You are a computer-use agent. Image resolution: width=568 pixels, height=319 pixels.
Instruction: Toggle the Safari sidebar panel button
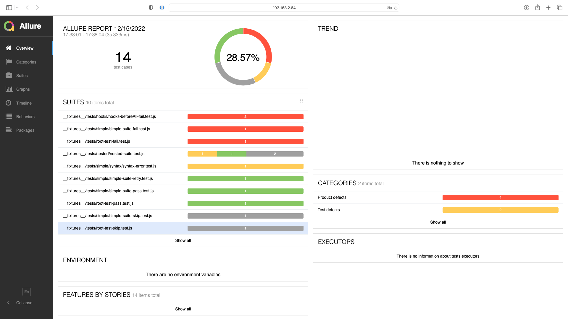point(9,8)
